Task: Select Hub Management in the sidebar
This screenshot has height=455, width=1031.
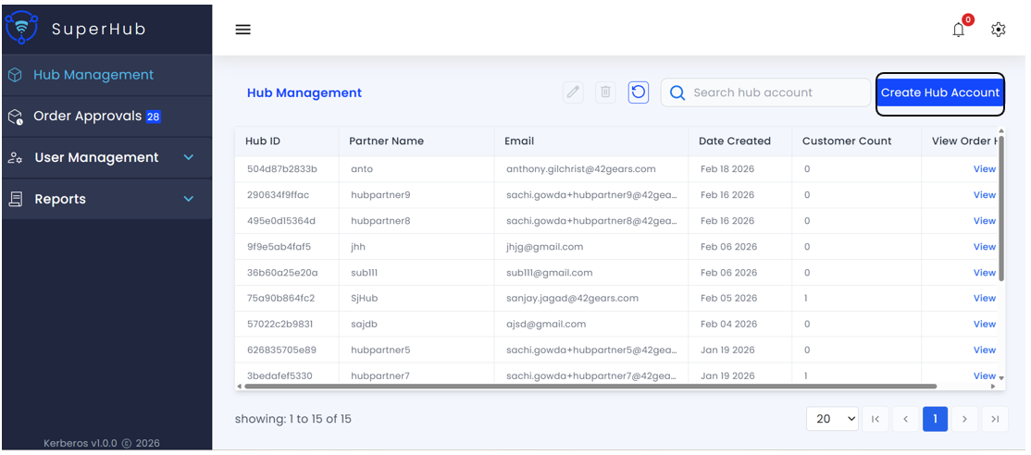Action: tap(93, 75)
